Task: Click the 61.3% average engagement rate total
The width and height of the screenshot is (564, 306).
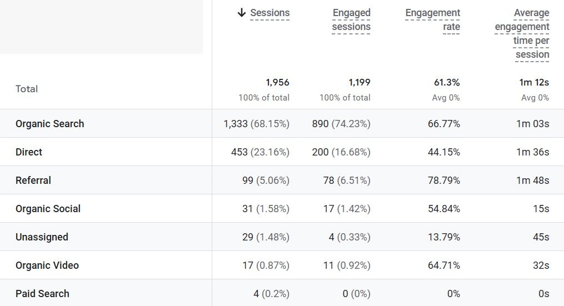Action: point(447,82)
